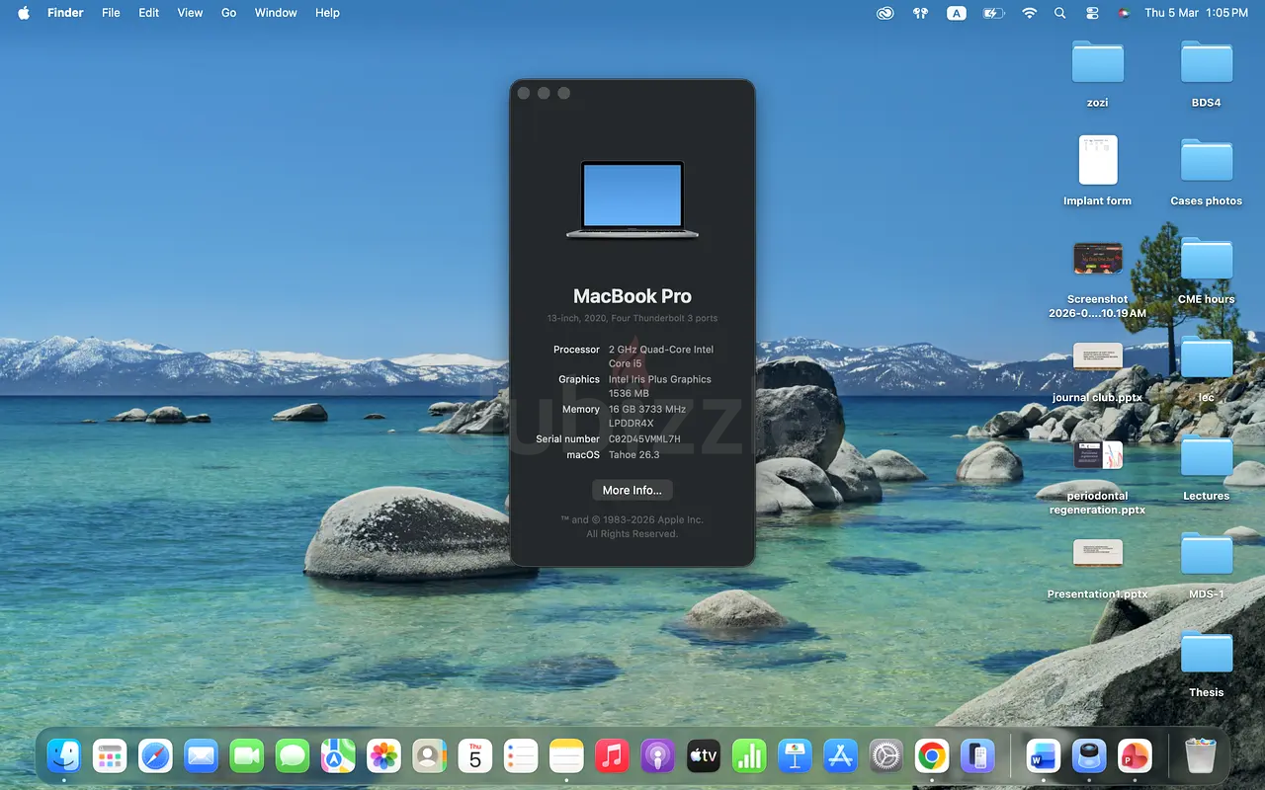This screenshot has height=790, width=1265.
Task: Launch Google Chrome from the Dock
Action: click(931, 757)
